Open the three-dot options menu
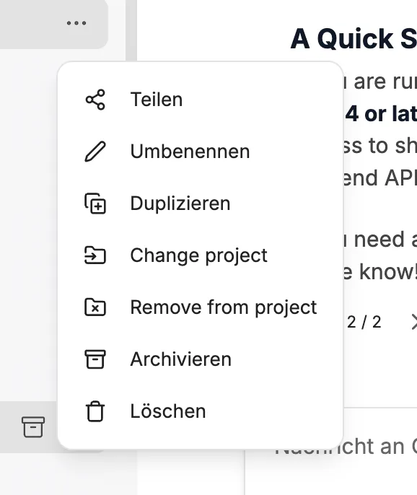The image size is (417, 495). (76, 23)
